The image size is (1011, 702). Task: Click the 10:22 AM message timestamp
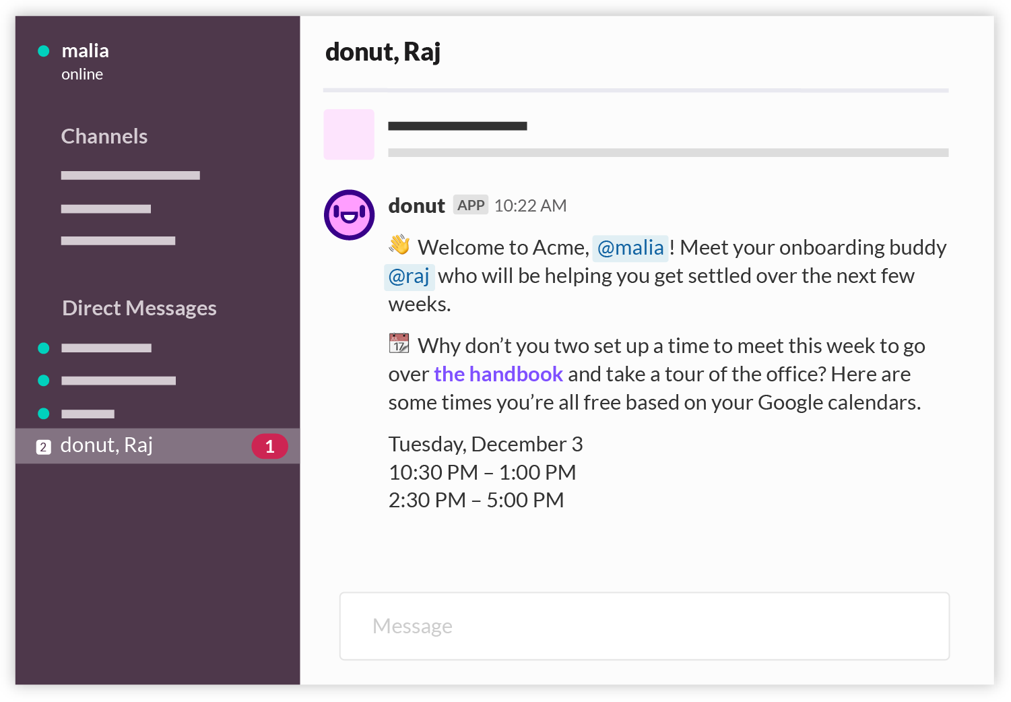tap(530, 206)
